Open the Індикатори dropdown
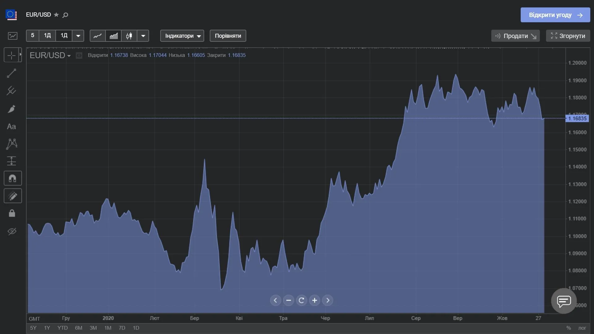Screen dimensions: 594x334 [x=182, y=36]
